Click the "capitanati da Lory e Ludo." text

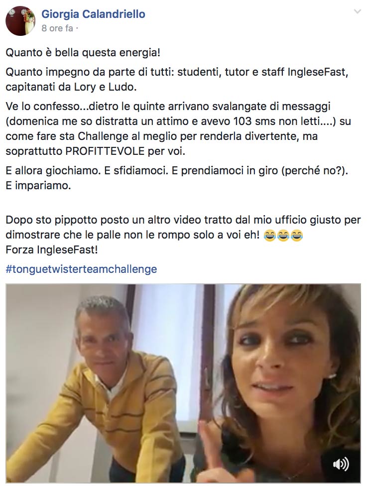71,87
